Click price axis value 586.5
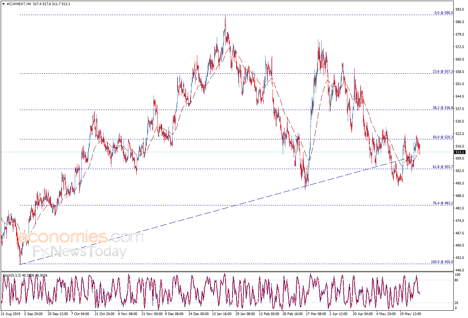Image resolution: width=468 pixels, height=318 pixels. 460,22
